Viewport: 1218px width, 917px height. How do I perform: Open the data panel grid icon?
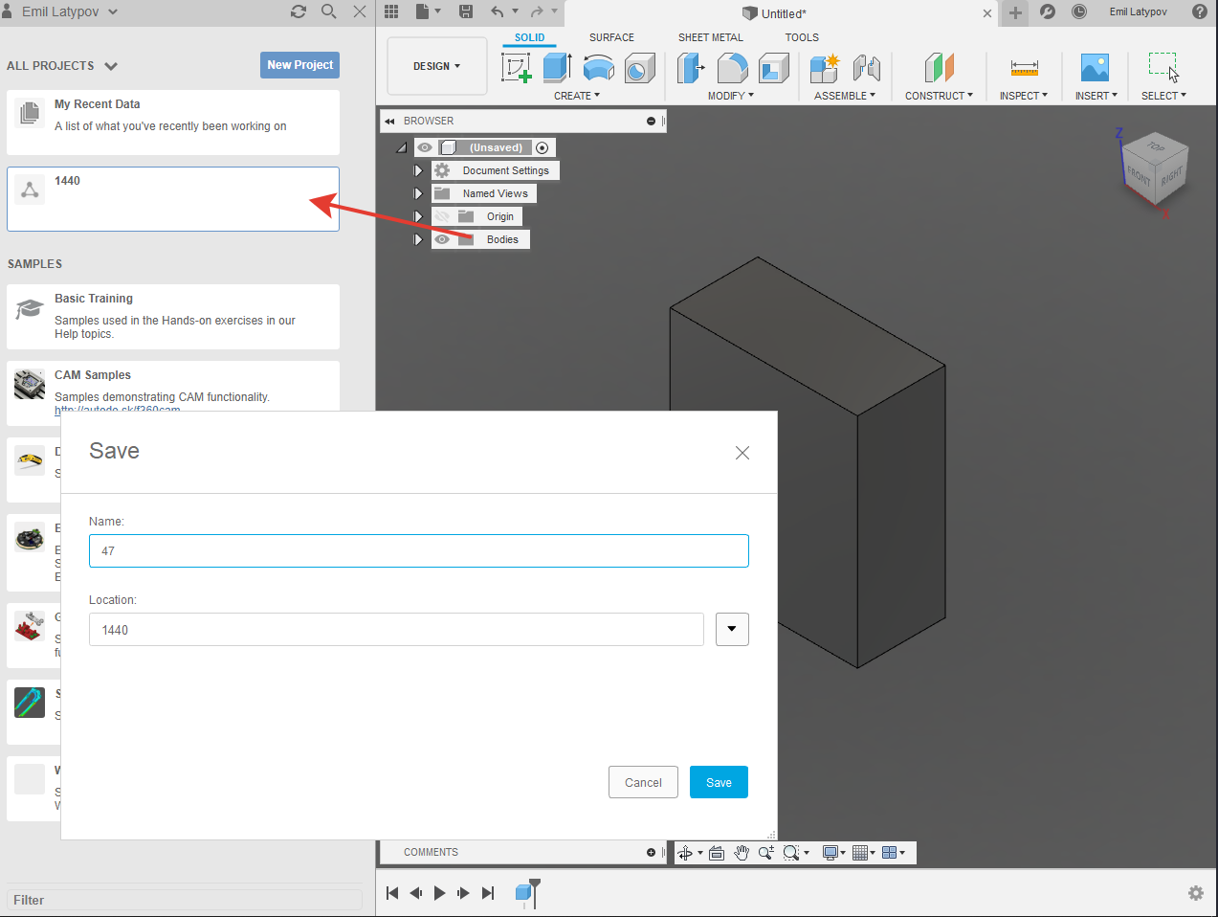click(391, 11)
